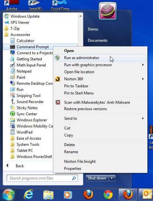Click the Sound Recorder microphone icon

click(x=13, y=101)
